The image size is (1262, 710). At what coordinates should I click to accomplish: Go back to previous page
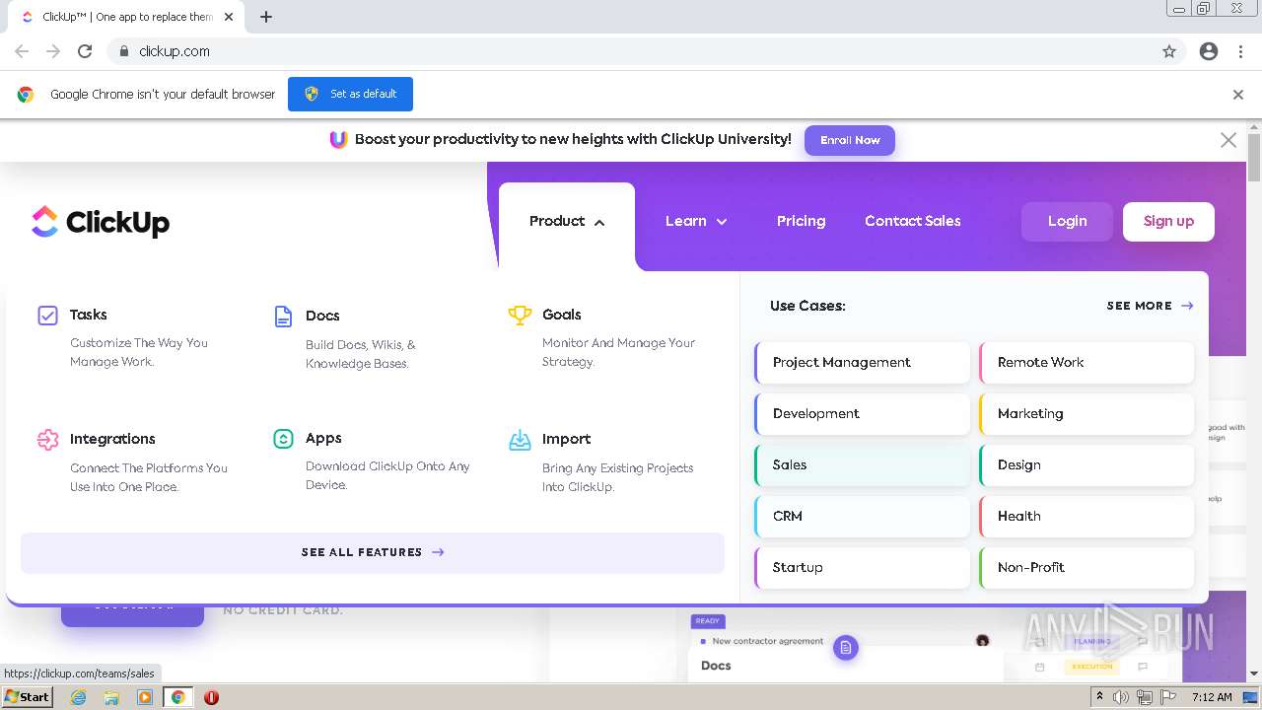22,51
